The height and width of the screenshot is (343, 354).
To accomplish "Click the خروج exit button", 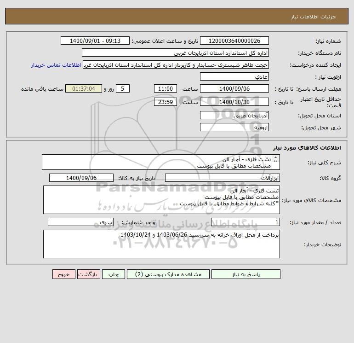I will [x=64, y=274].
